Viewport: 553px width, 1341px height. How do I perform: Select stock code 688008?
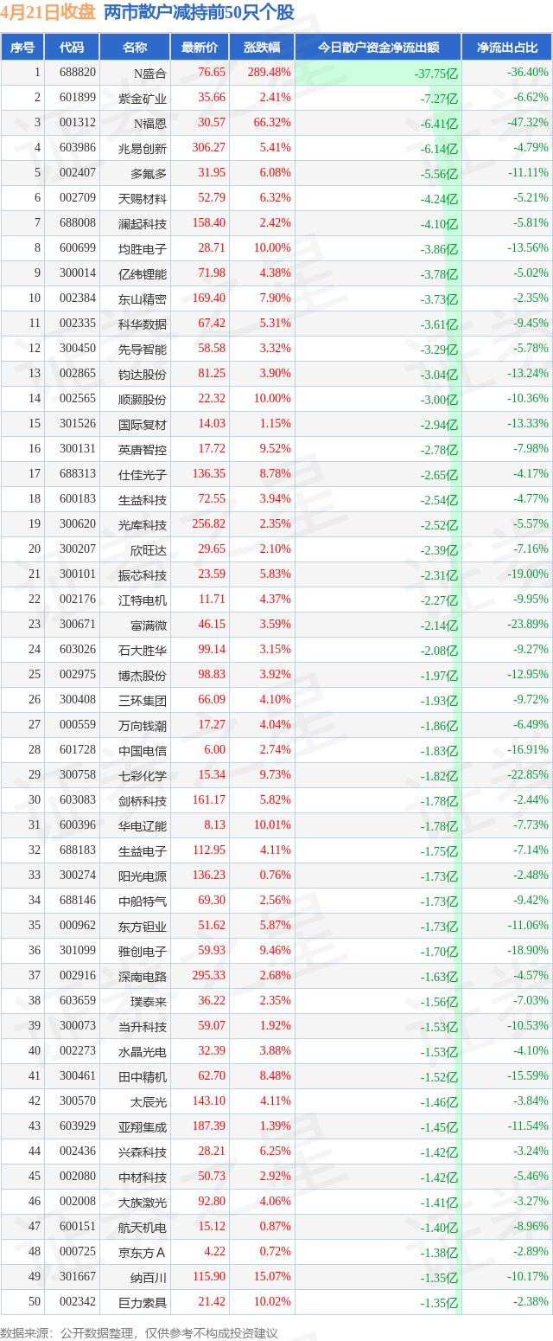coord(79,223)
